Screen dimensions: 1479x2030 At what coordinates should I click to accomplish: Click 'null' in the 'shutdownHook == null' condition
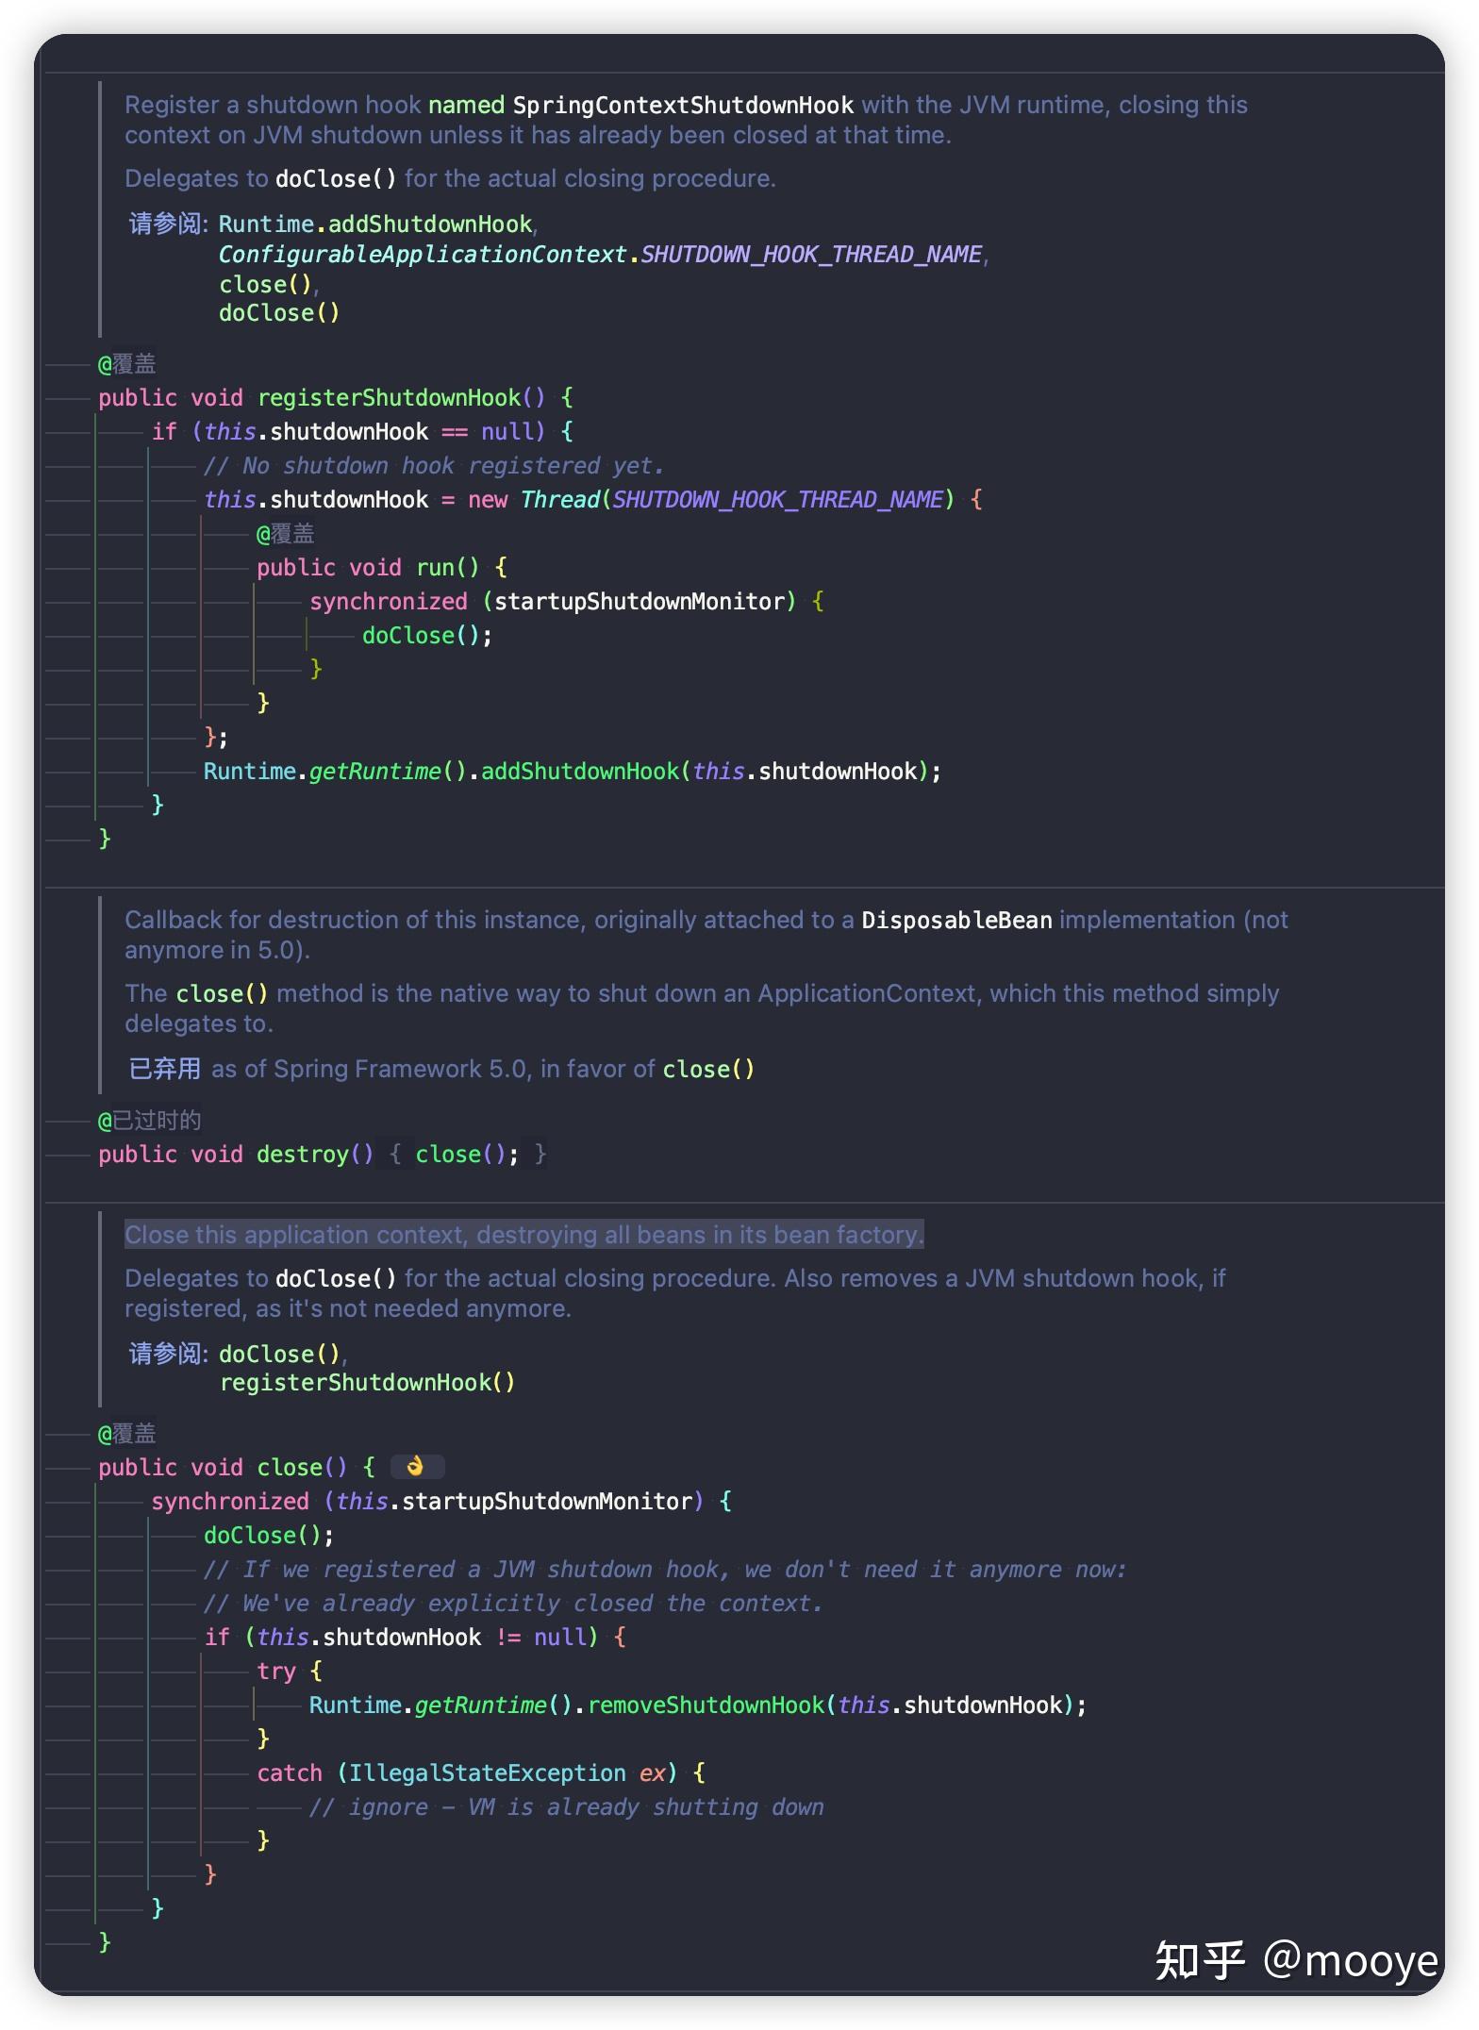tap(507, 431)
